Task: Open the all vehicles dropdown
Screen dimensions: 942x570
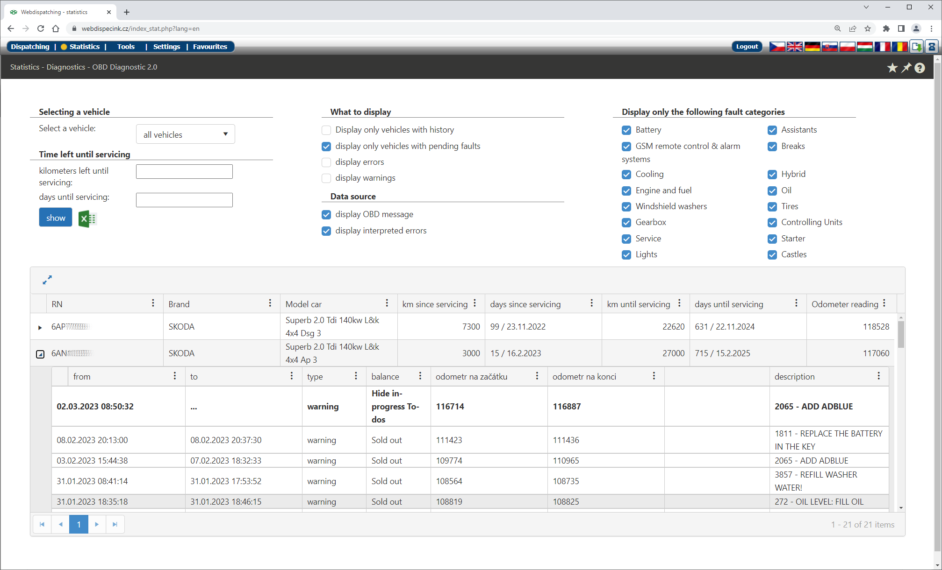Action: click(x=185, y=134)
